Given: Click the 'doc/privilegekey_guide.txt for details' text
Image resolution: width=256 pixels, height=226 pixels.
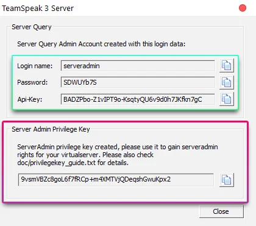Looking at the screenshot, I should coord(73,163).
